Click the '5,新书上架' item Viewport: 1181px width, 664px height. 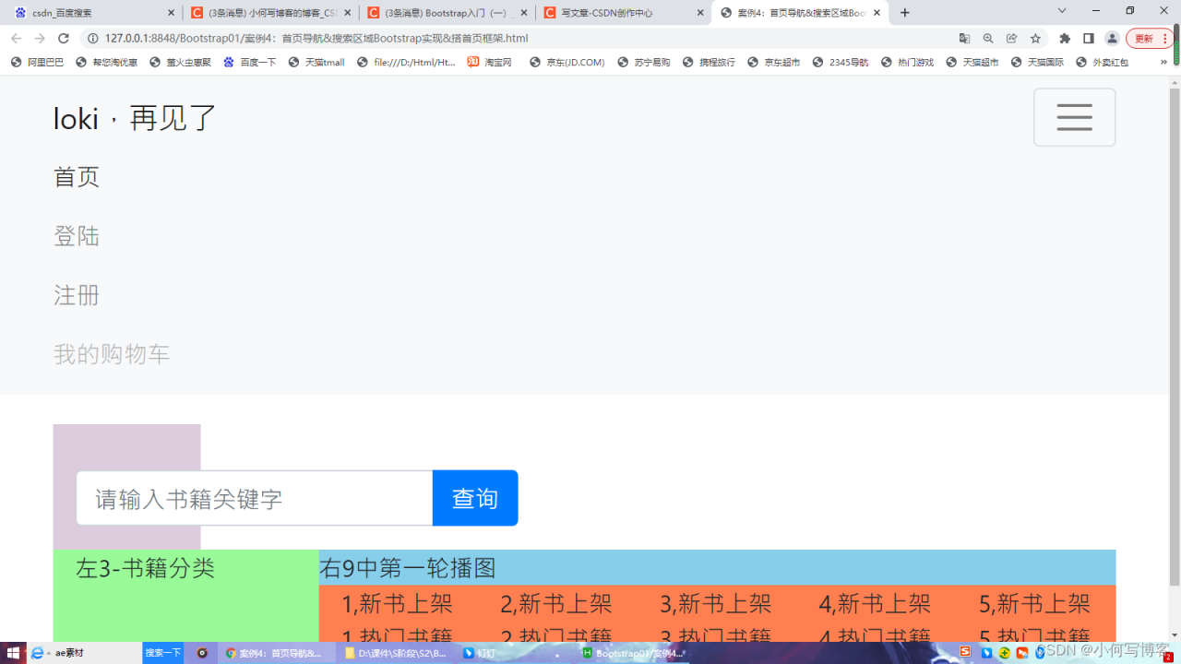(1034, 604)
